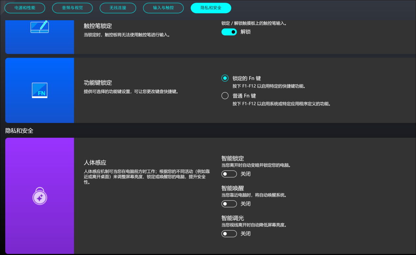Enable the 智能调光 switch
416x255 pixels.
pyautogui.click(x=229, y=233)
